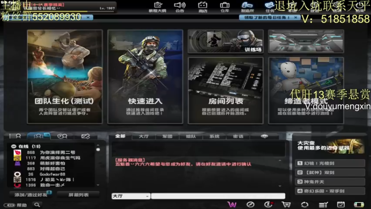Select friend 对得起自己
This screenshot has height=209, width=371.
(51, 169)
